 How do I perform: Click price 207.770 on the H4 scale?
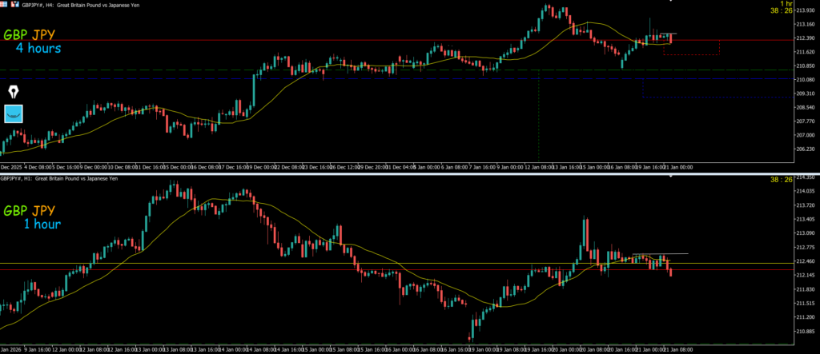click(x=806, y=121)
